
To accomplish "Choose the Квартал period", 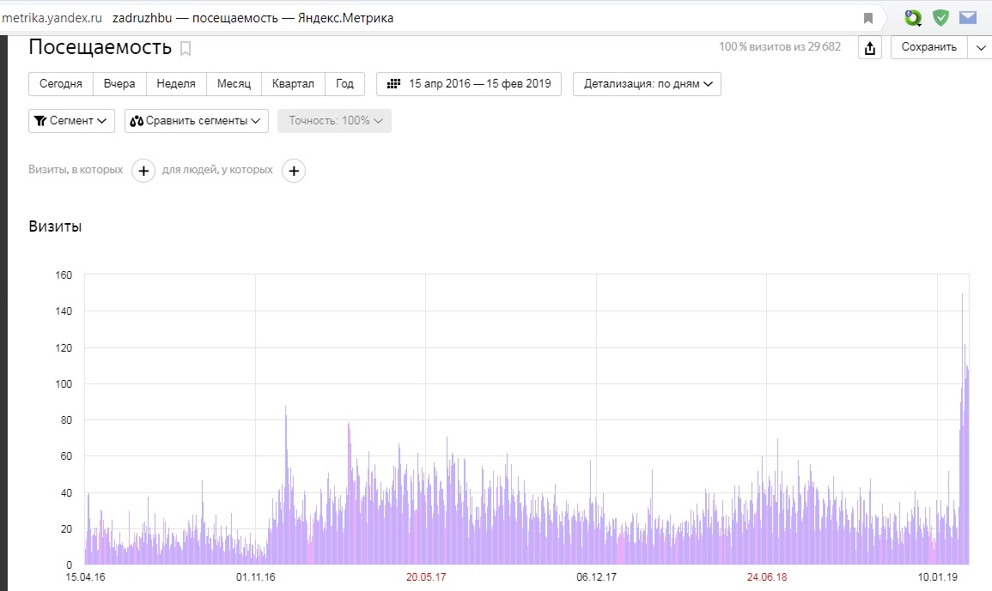I will 293,84.
